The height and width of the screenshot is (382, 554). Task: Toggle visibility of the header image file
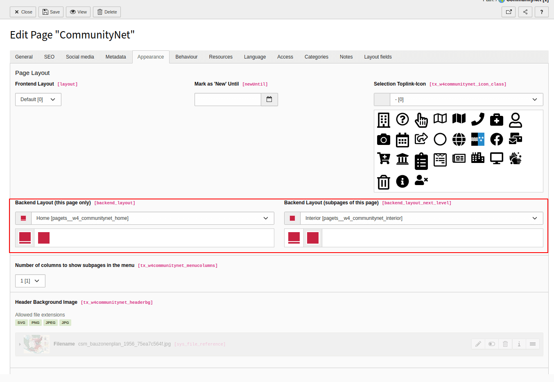click(x=492, y=344)
